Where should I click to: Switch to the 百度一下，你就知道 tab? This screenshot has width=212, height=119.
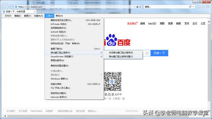[x=19, y=12]
